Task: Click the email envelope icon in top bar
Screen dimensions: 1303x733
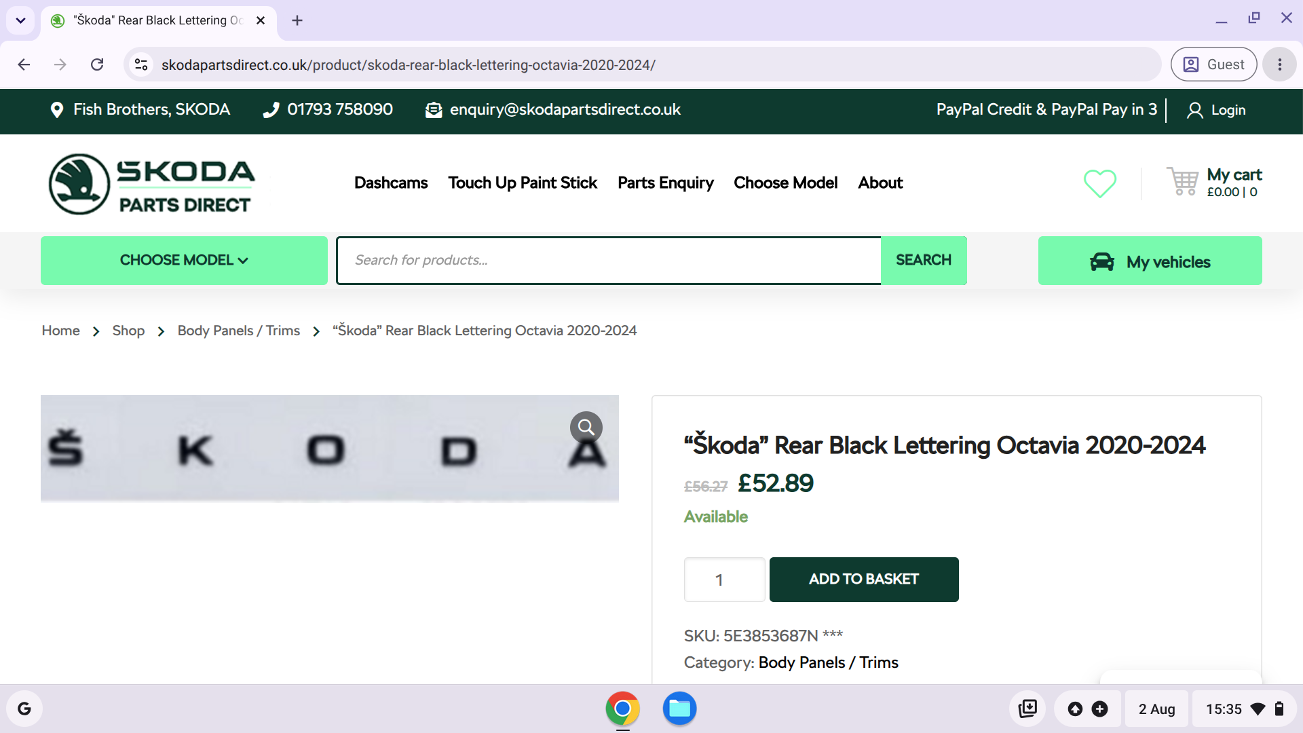Action: tap(434, 110)
